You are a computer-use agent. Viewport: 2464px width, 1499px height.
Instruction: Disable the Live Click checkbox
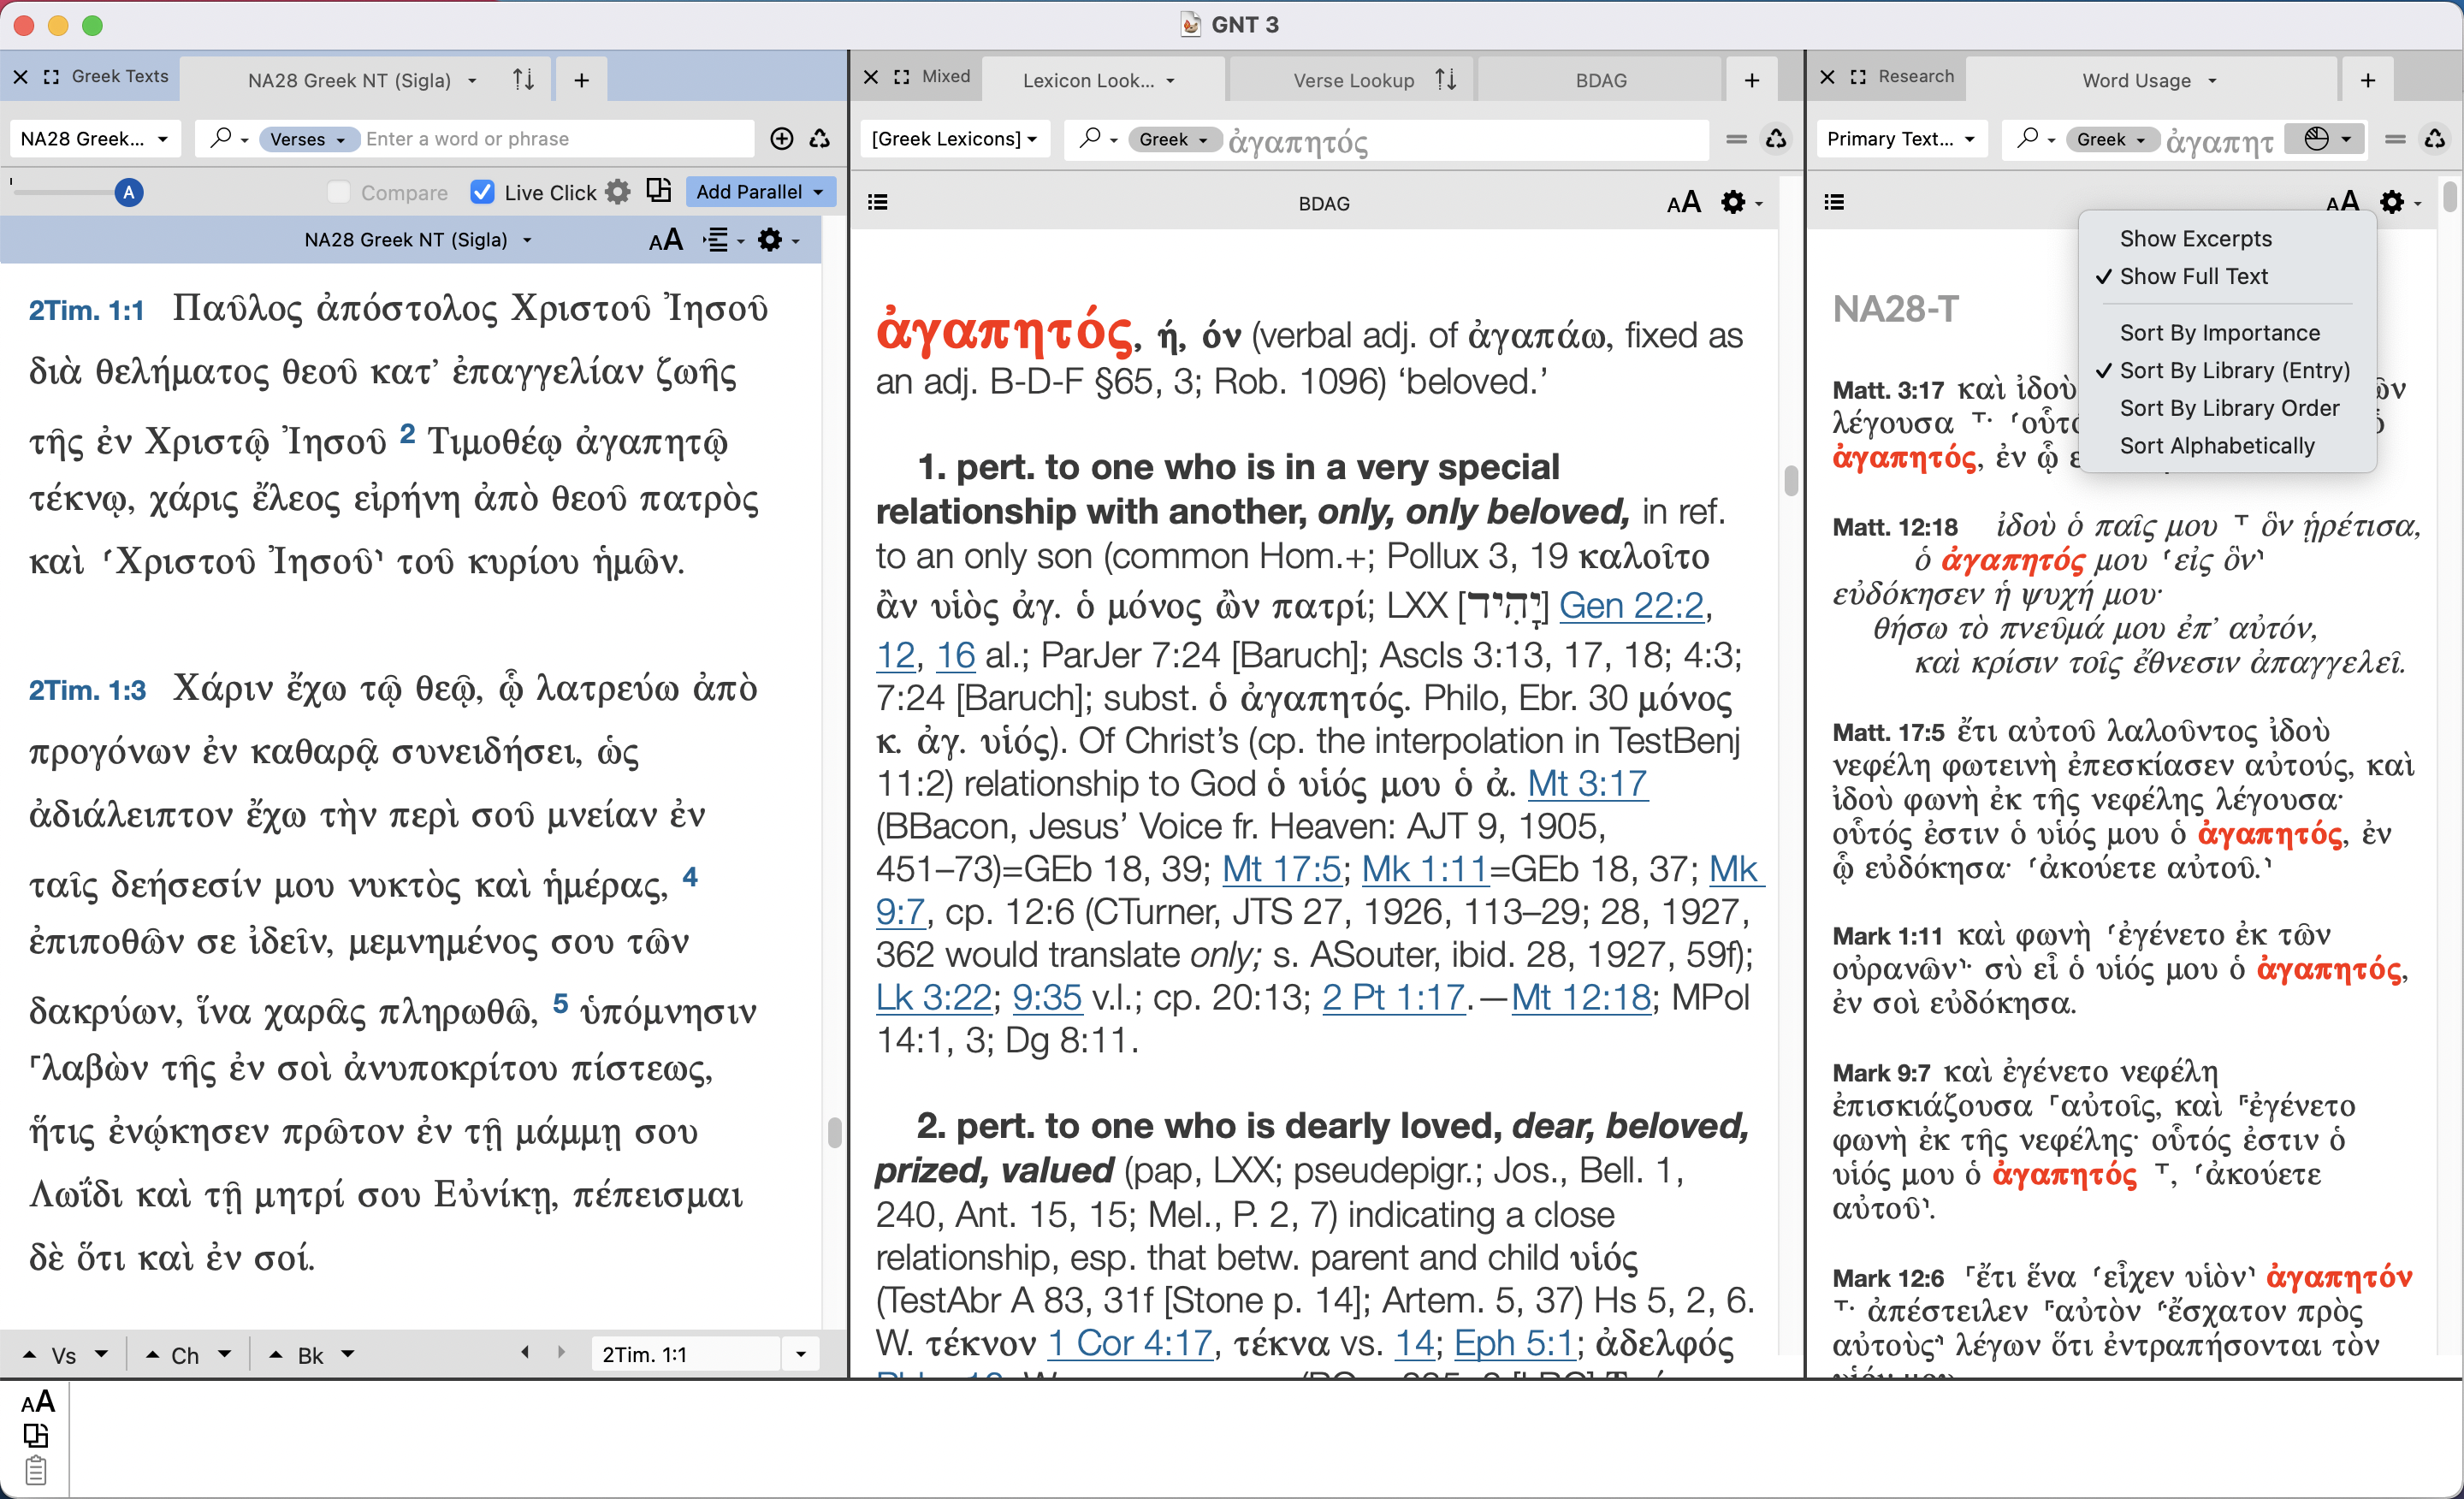(x=483, y=191)
